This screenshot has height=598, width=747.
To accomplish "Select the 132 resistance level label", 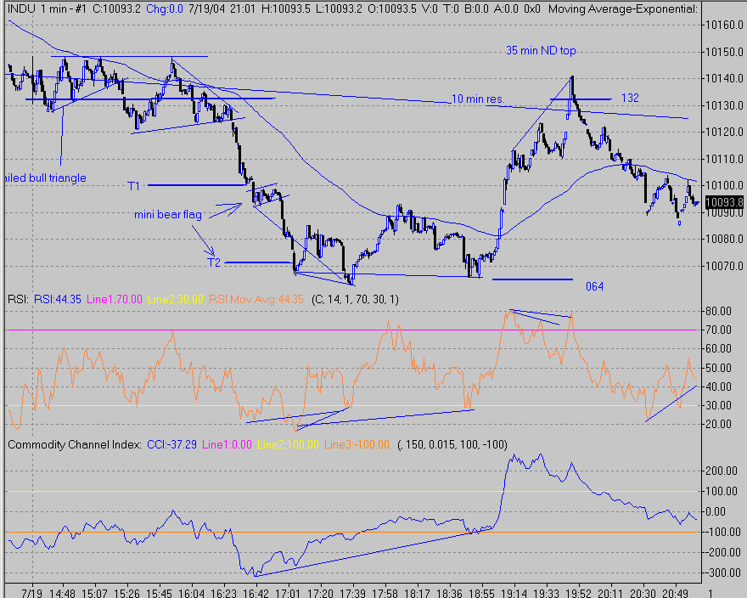I will click(x=629, y=99).
